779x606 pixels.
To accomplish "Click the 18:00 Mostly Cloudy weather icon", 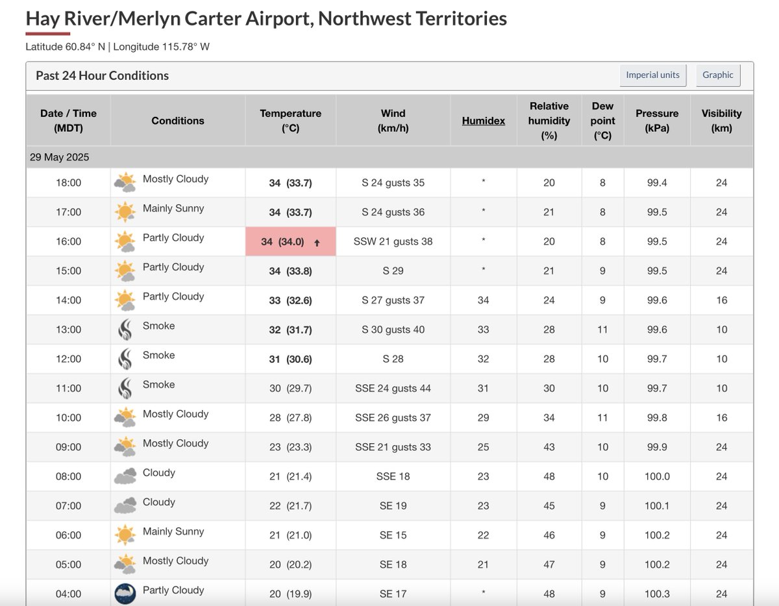I will click(125, 183).
